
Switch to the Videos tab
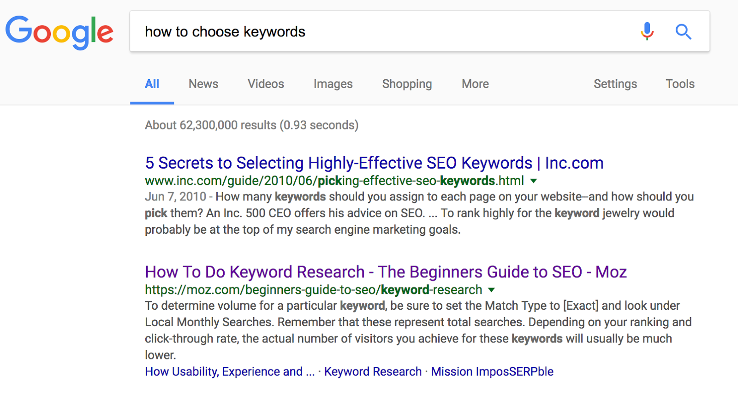pos(266,84)
